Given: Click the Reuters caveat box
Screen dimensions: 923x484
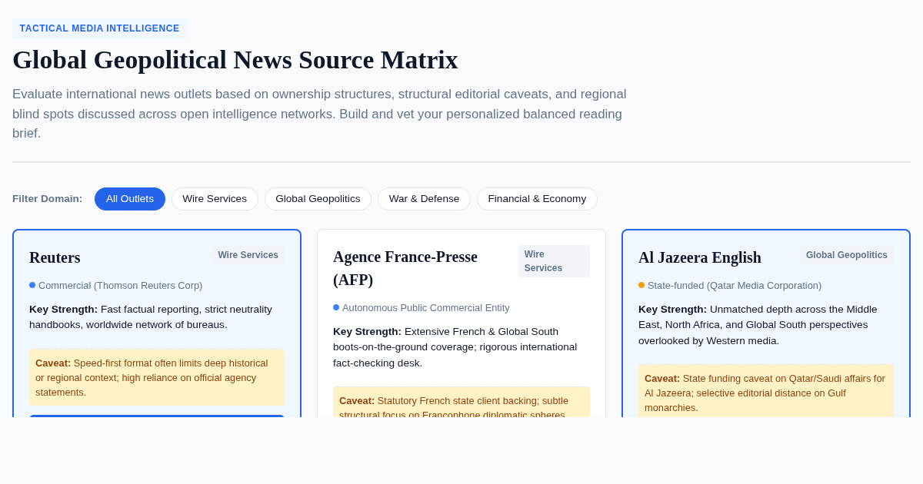Looking at the screenshot, I should tap(157, 377).
